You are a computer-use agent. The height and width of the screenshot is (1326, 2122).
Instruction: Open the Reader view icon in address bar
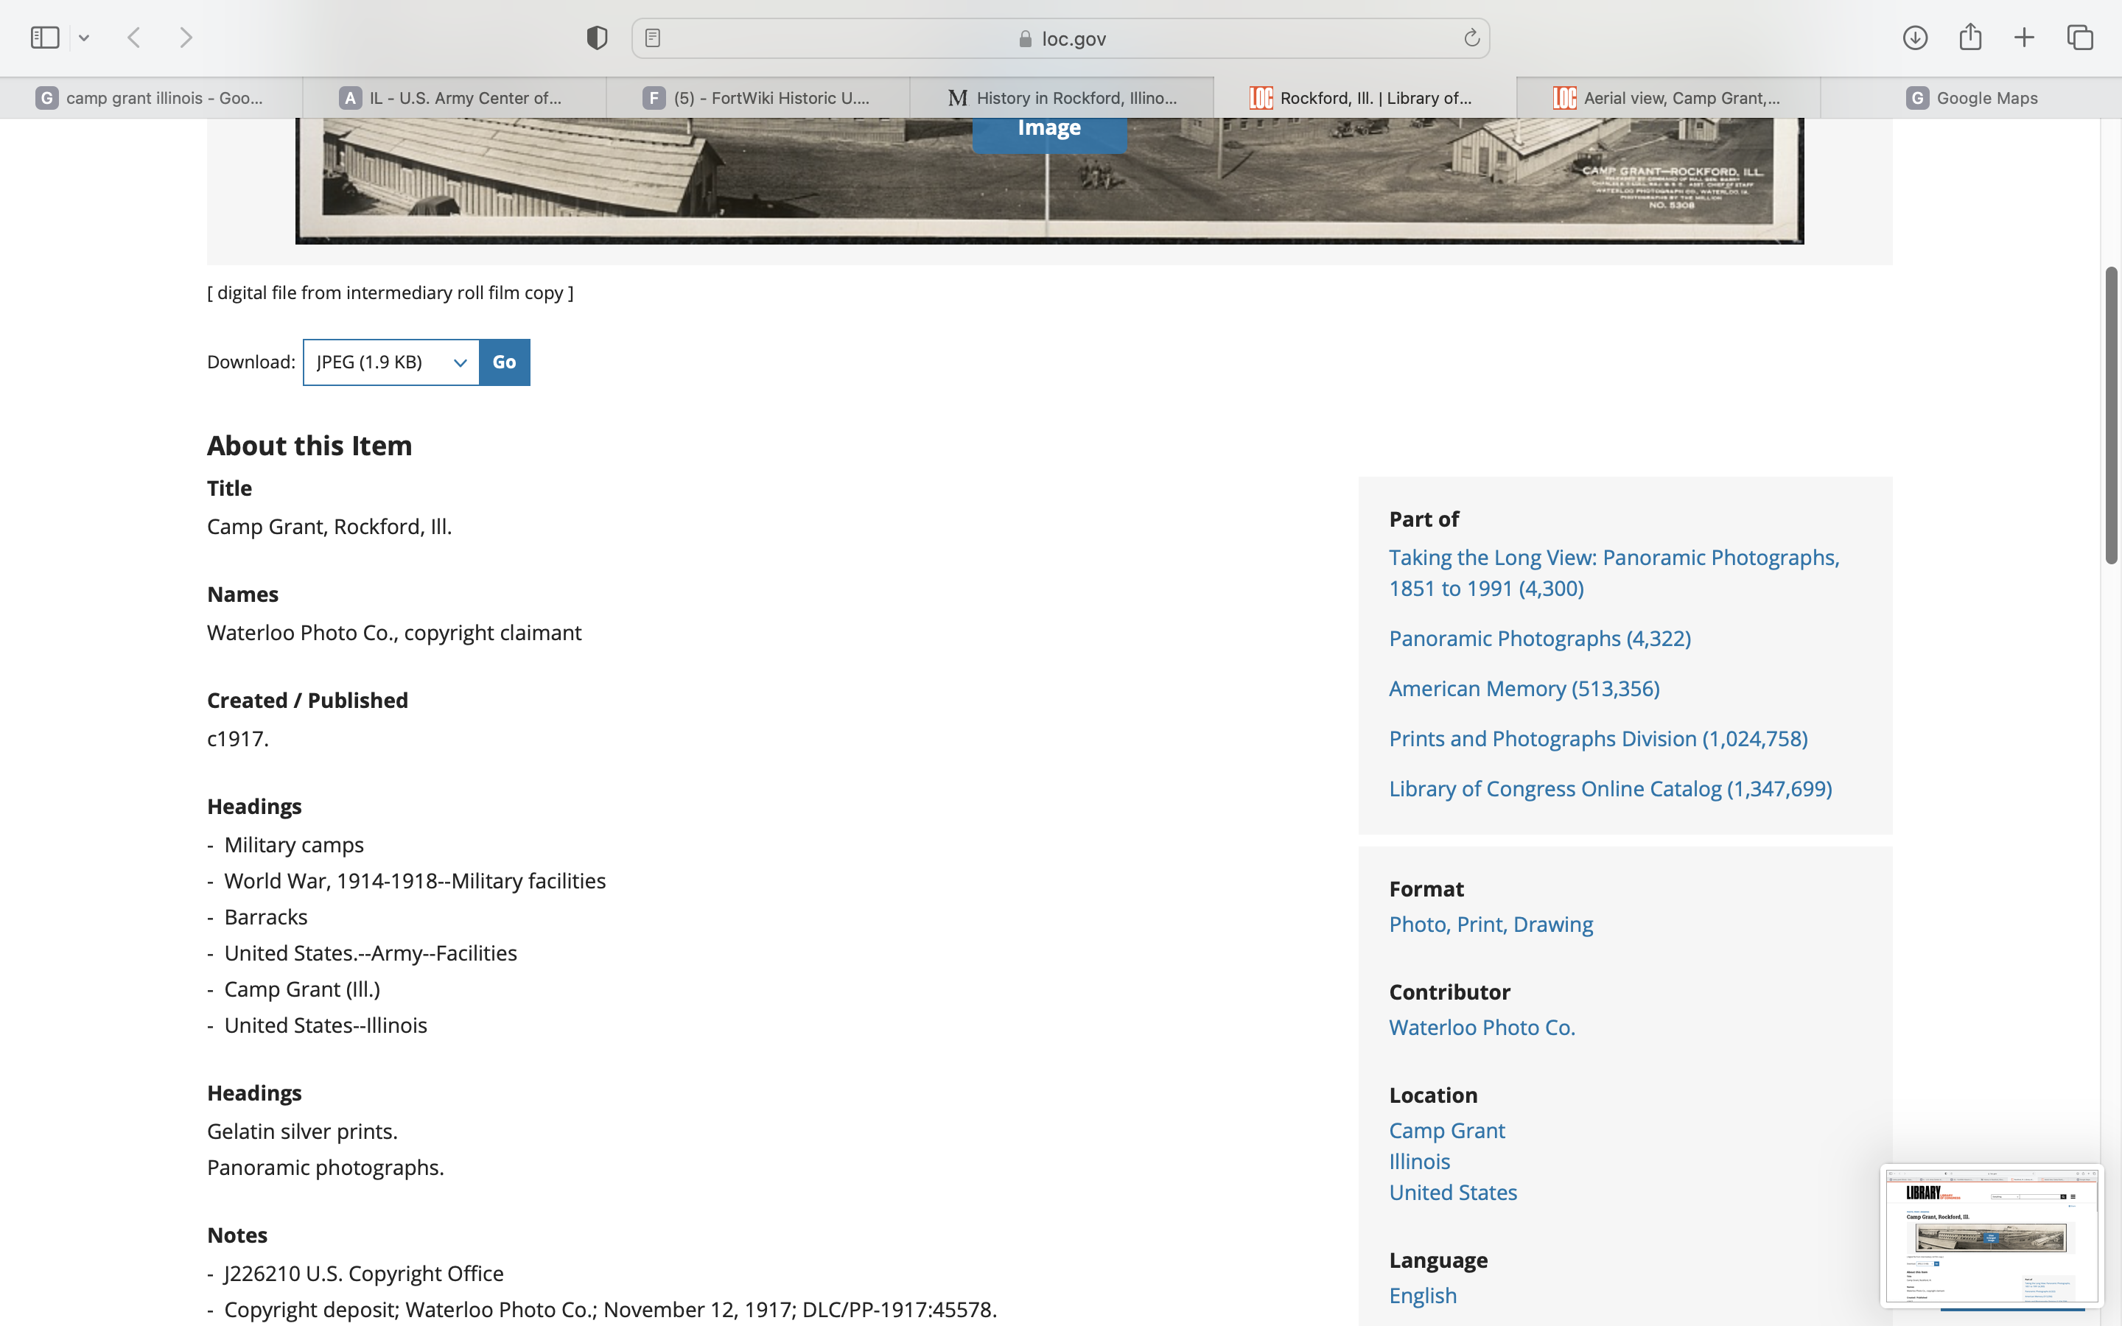[652, 38]
